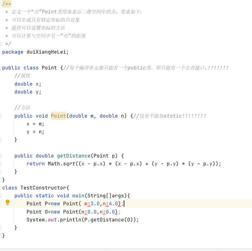This screenshot has width=252, height=251.
Task: Click the "m:" parameter hint before 3.0
Action: coord(87,204)
